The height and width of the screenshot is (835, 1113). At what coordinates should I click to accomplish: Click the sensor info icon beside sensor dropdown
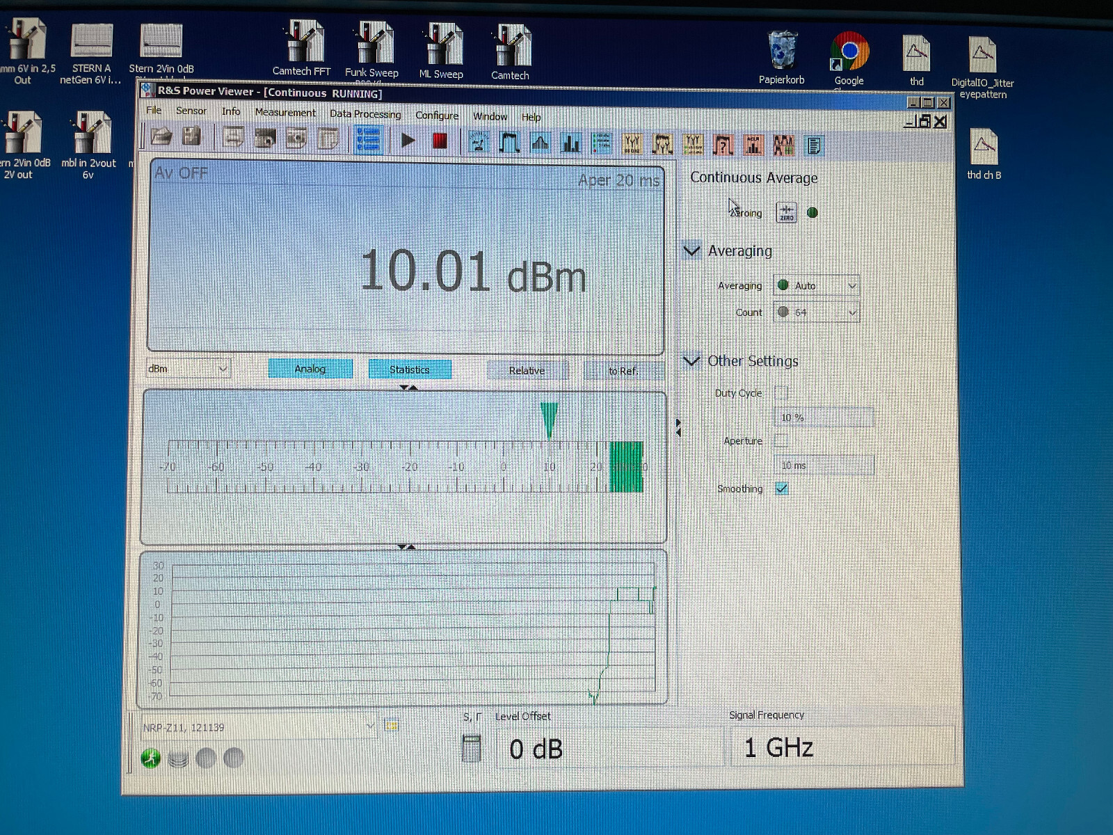point(392,726)
